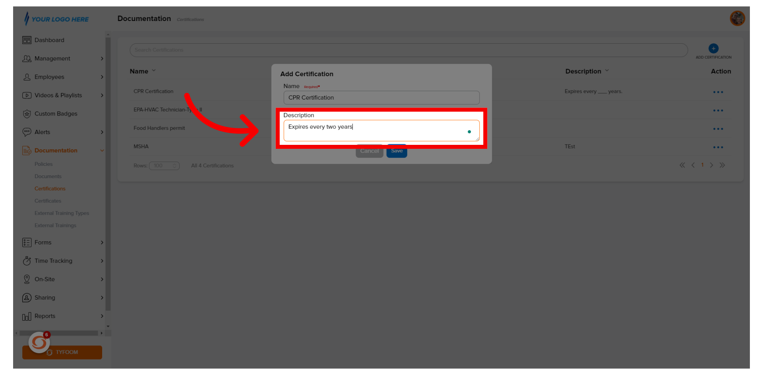Expand the Employees submenu chevron
Screen dimensions: 763x375
(x=102, y=77)
